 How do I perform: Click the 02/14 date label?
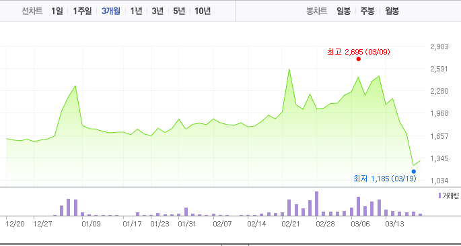pyautogui.click(x=256, y=224)
